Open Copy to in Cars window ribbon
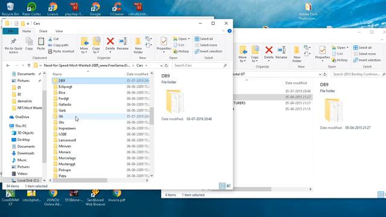Image resolution: width=386 pixels, height=217 pixels. click(x=96, y=45)
